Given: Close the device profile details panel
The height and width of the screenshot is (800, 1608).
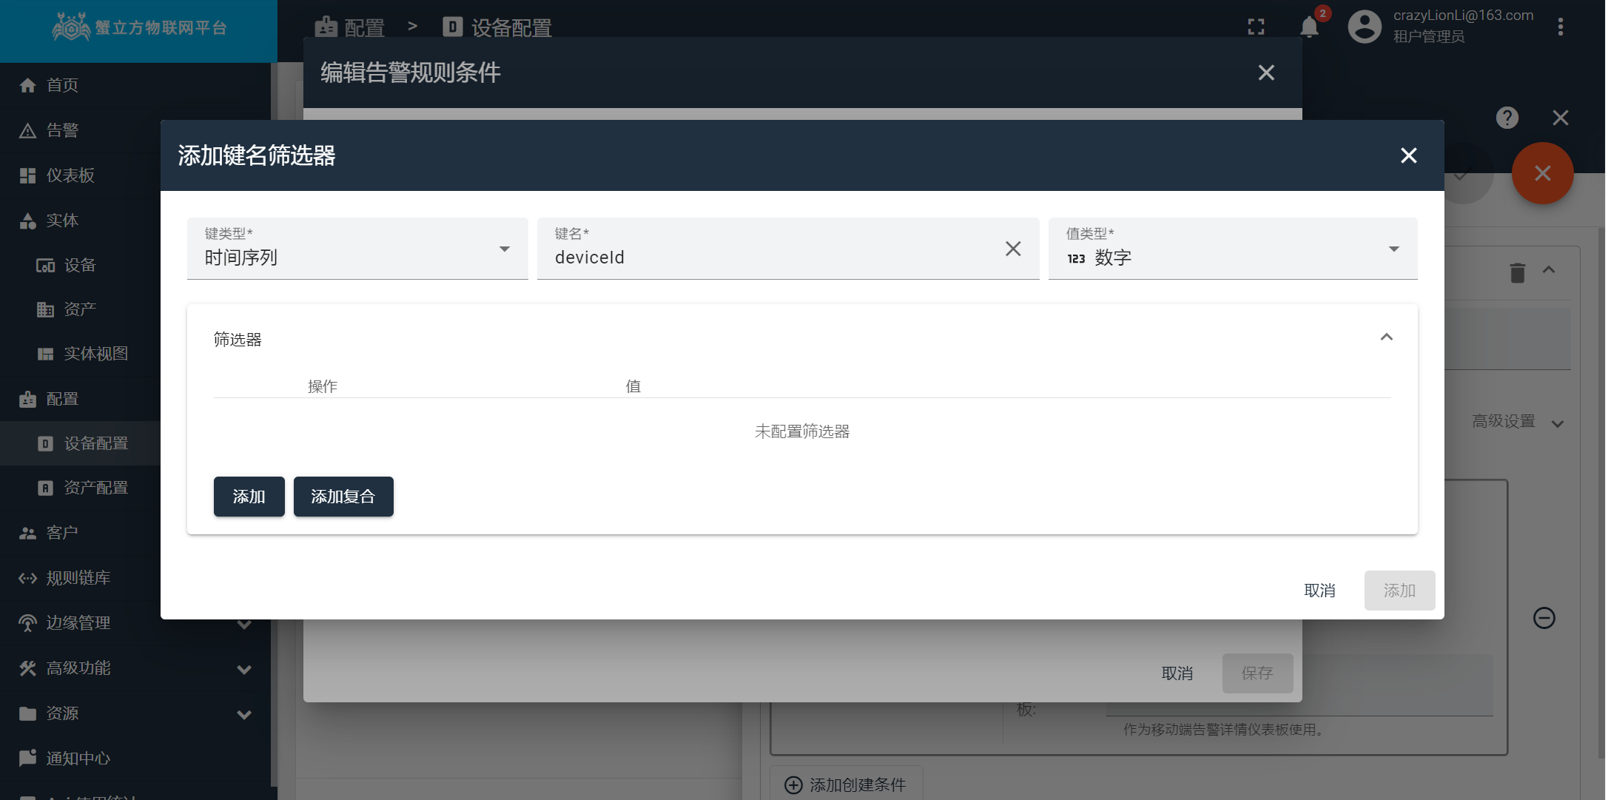Looking at the screenshot, I should (x=1561, y=118).
